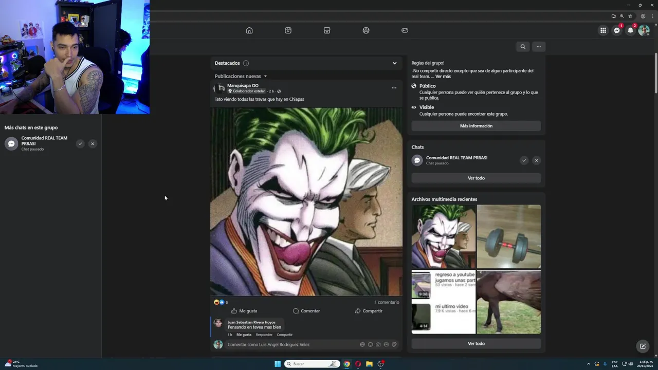The image size is (658, 370).
Task: Click Más información button
Action: click(x=476, y=126)
